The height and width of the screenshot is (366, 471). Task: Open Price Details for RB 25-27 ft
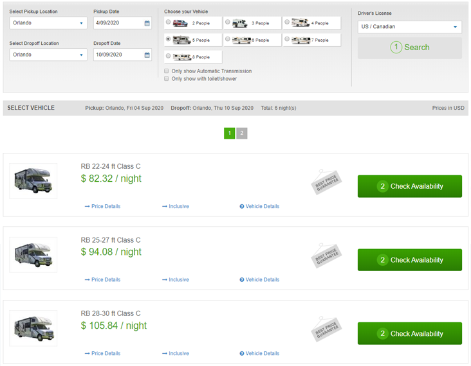[x=106, y=280]
